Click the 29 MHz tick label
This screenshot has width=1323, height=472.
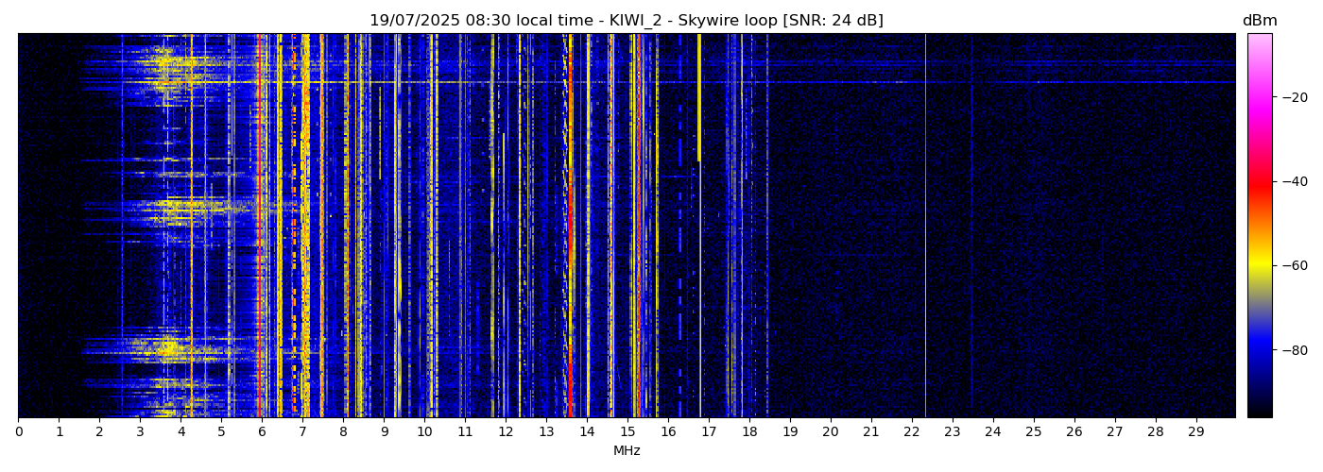1195,432
